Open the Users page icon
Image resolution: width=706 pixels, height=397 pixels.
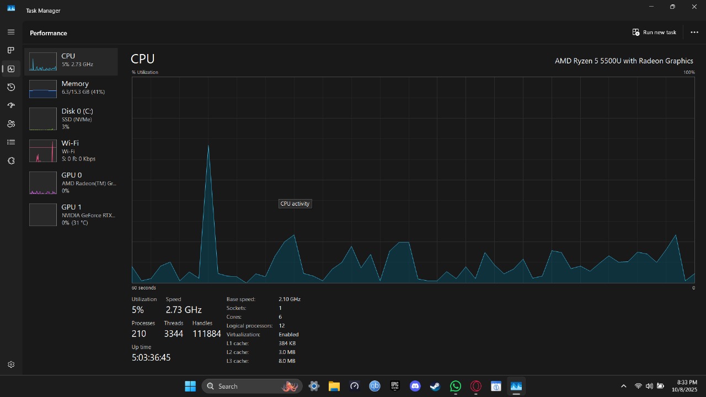point(11,124)
